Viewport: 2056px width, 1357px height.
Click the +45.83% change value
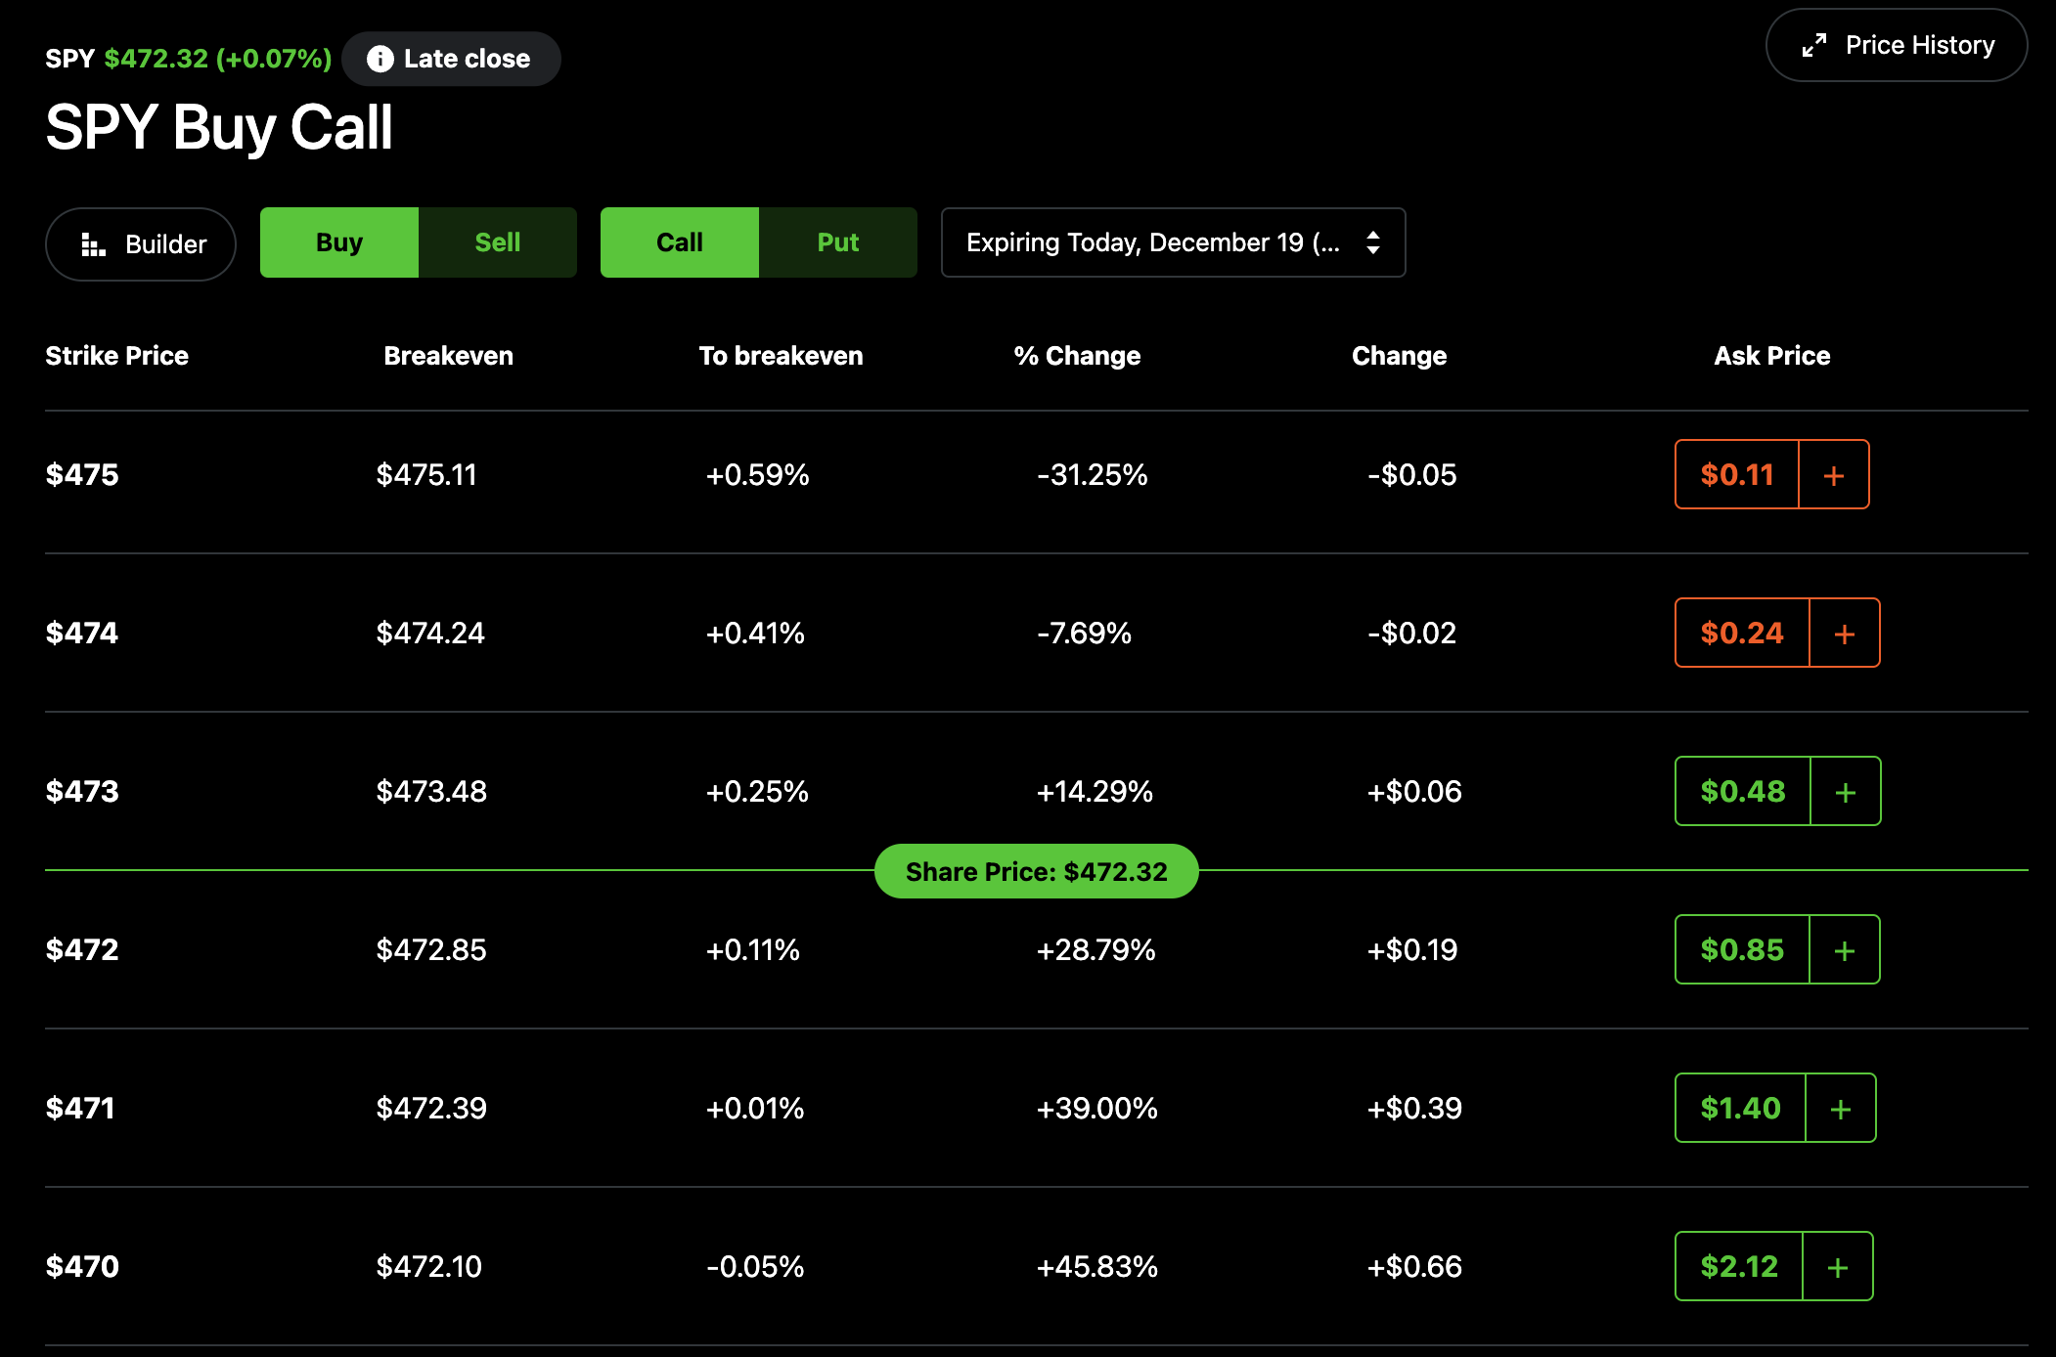coord(1097,1267)
